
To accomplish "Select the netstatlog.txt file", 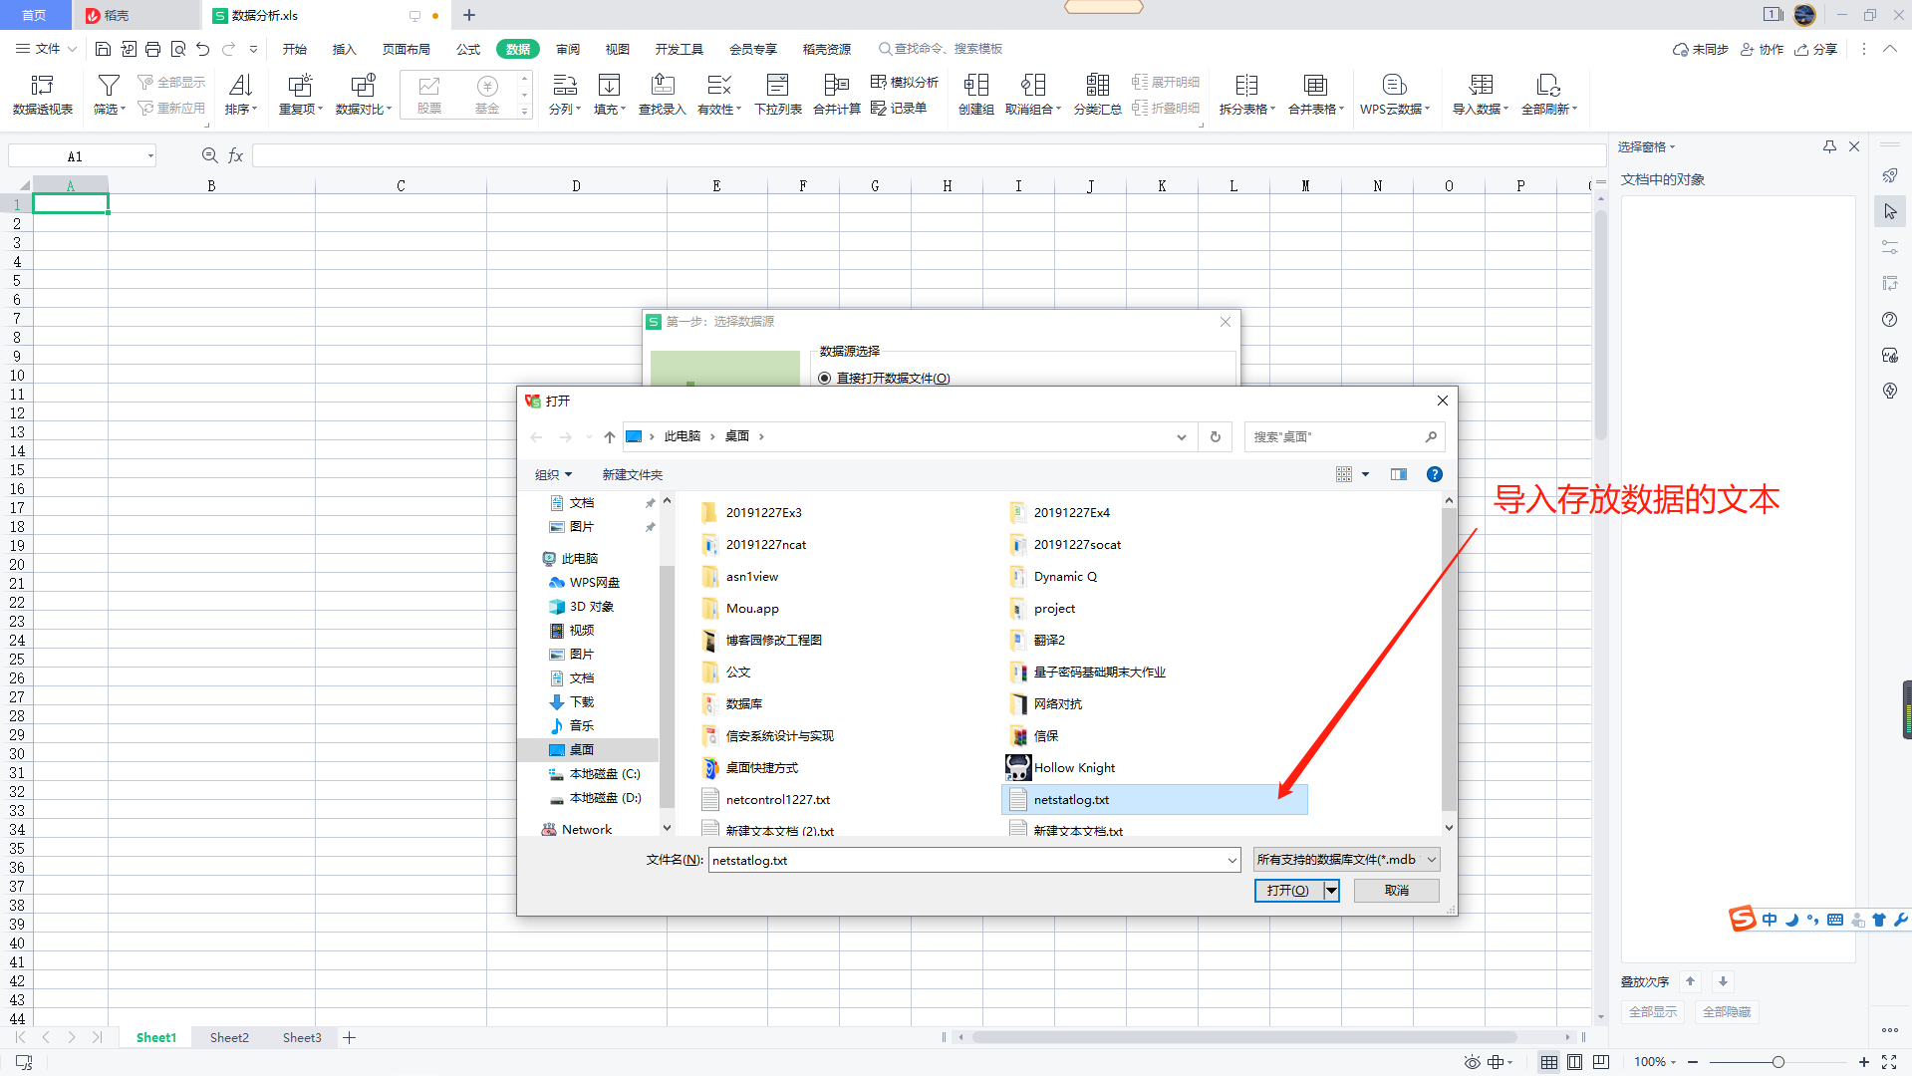I will [1154, 799].
